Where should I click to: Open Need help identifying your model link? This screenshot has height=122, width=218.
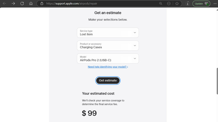pos(108,67)
